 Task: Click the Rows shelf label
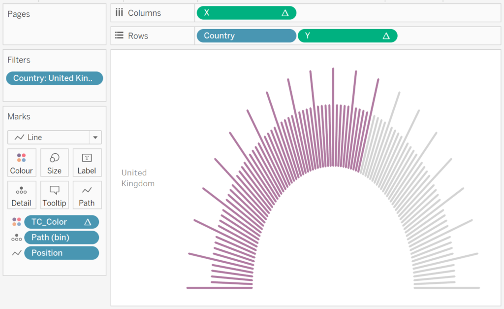point(138,35)
